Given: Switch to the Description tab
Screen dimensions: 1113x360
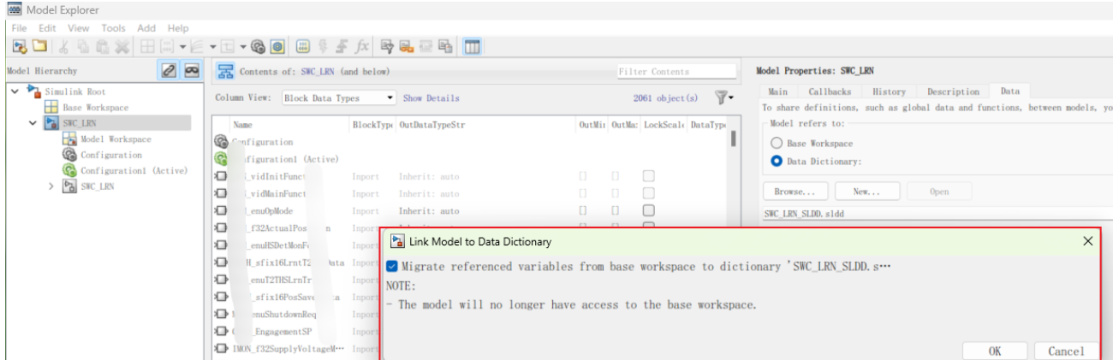Looking at the screenshot, I should (953, 91).
